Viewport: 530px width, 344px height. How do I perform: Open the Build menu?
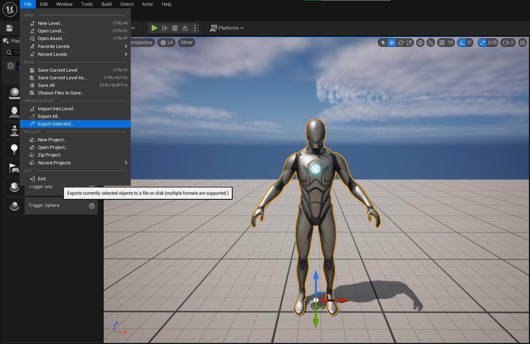click(107, 4)
